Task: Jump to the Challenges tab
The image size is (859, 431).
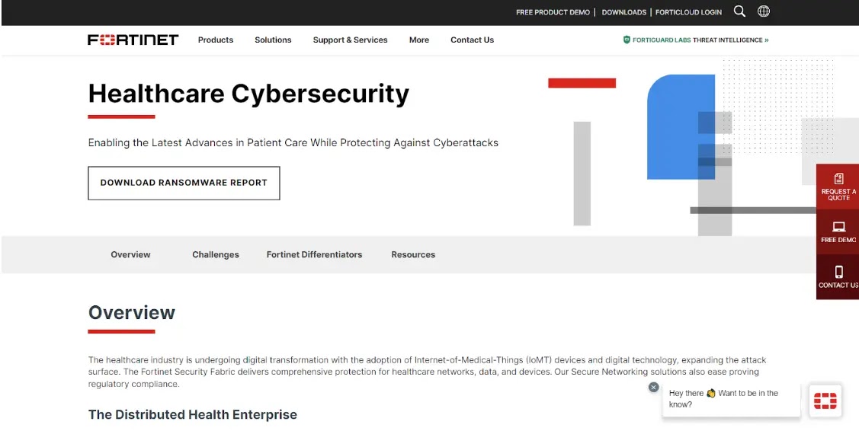Action: 215,254
